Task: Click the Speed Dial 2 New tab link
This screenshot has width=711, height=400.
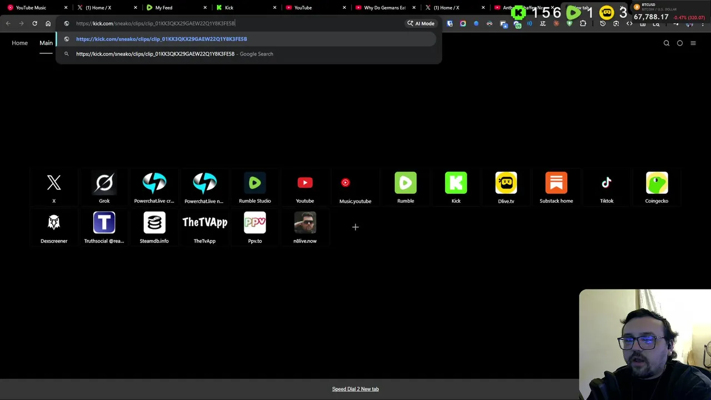Action: [355, 389]
